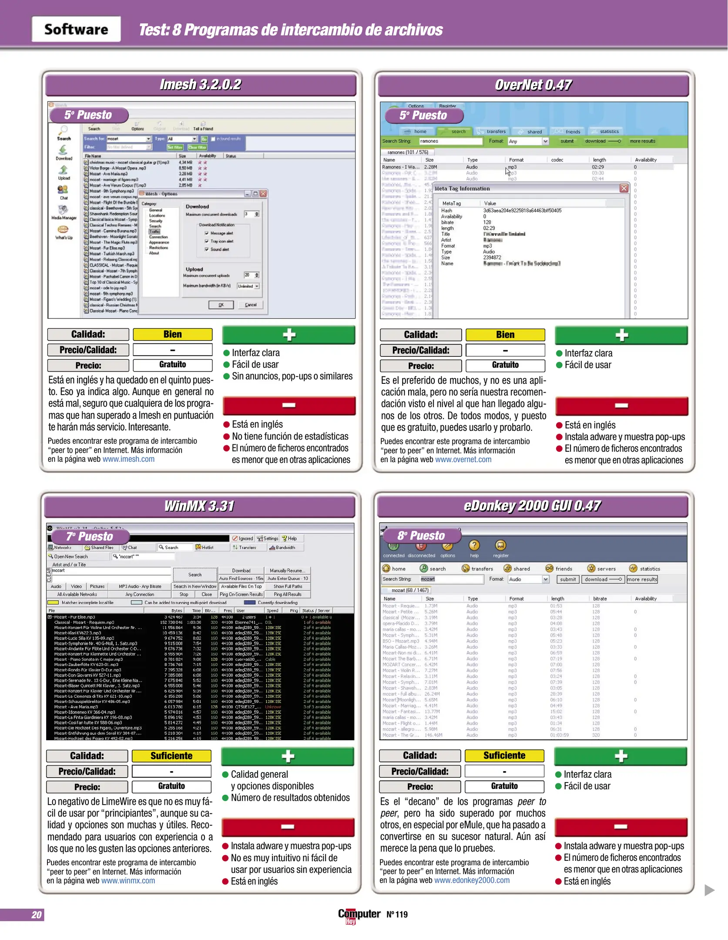Click the mozart Search String field in eDonkey
The image size is (728, 940).
click(x=450, y=579)
